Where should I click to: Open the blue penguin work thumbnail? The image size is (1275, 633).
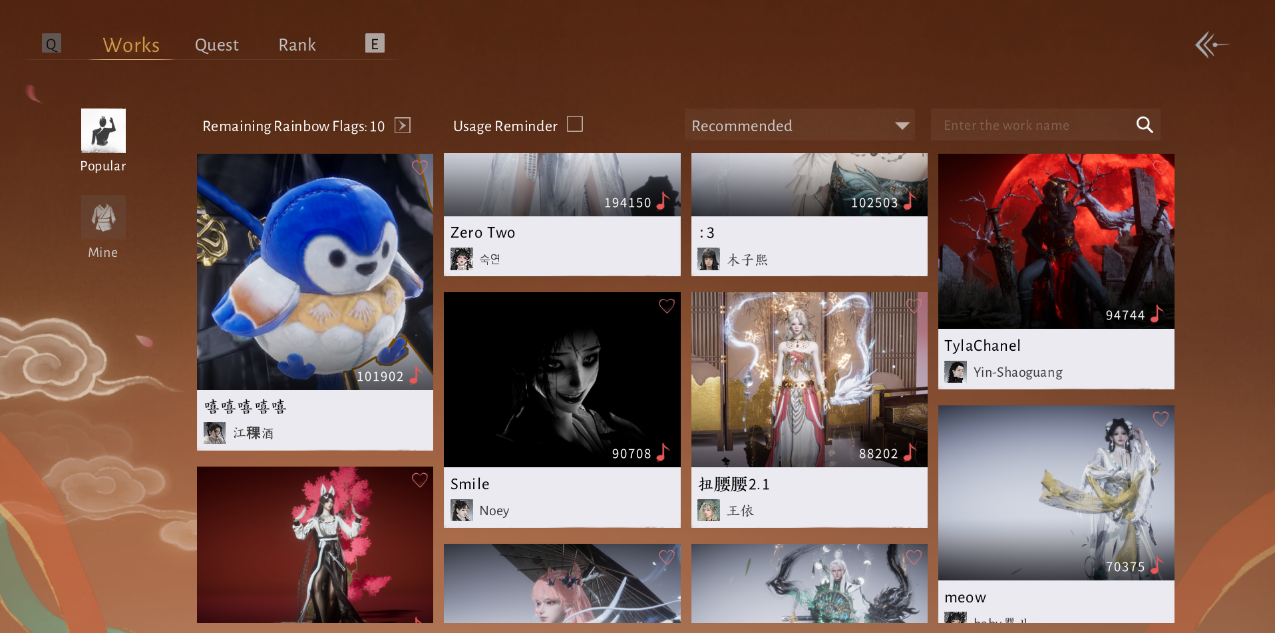pos(315,272)
